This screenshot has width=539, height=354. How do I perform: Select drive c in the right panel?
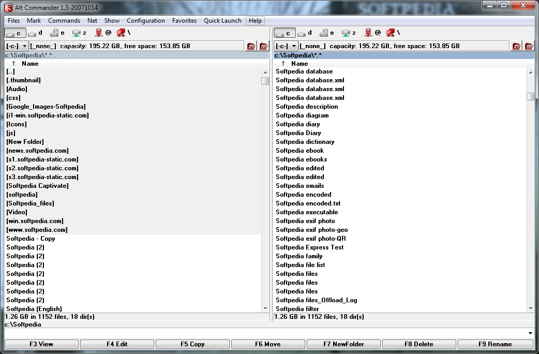(285, 33)
